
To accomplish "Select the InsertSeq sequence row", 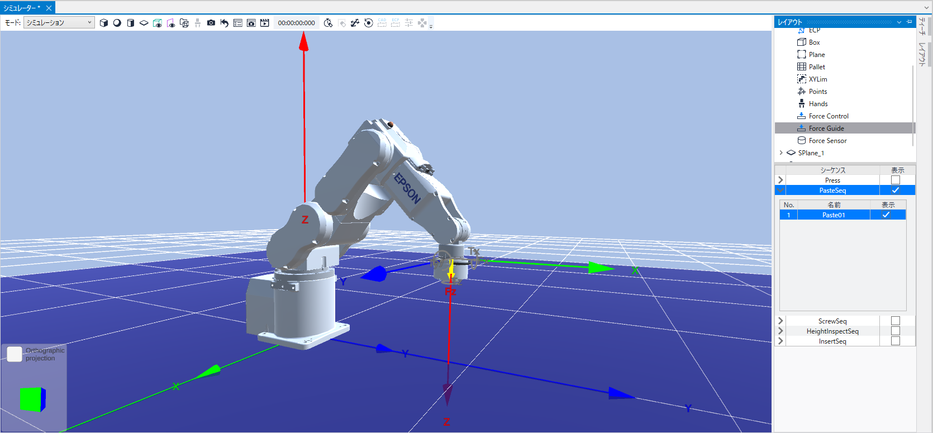I will click(832, 341).
